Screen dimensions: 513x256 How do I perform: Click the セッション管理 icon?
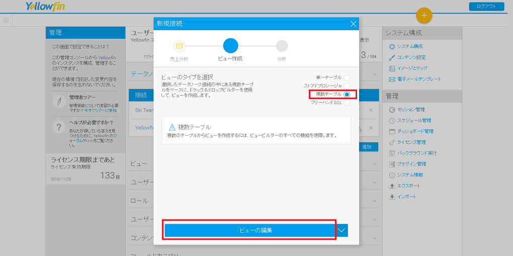pos(392,110)
